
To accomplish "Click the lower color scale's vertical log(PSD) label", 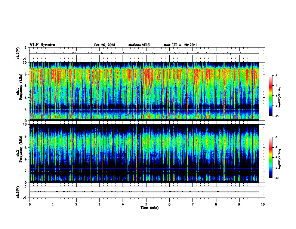I will coord(280,159).
